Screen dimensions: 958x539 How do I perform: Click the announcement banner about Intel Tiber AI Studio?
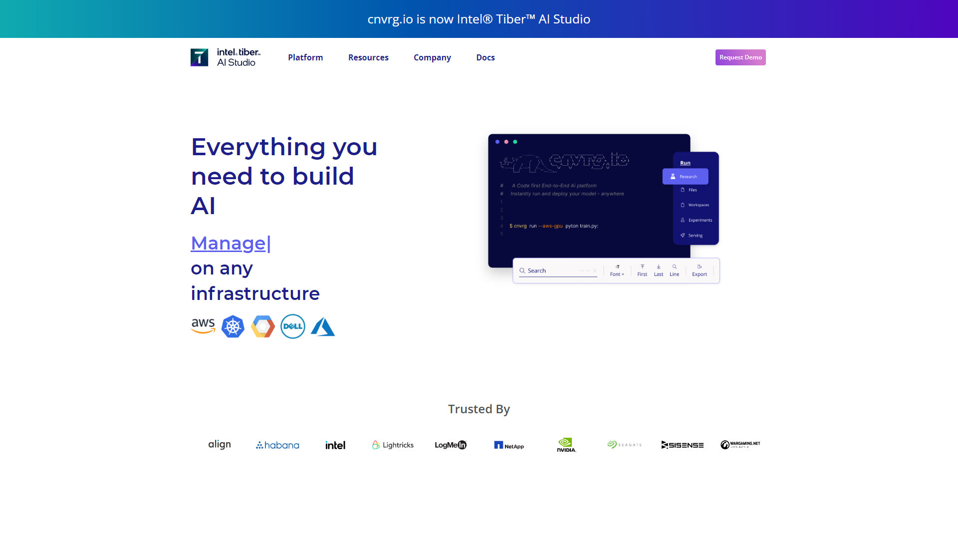click(x=479, y=19)
